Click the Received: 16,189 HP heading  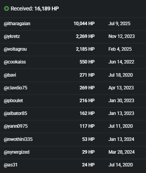35,9
